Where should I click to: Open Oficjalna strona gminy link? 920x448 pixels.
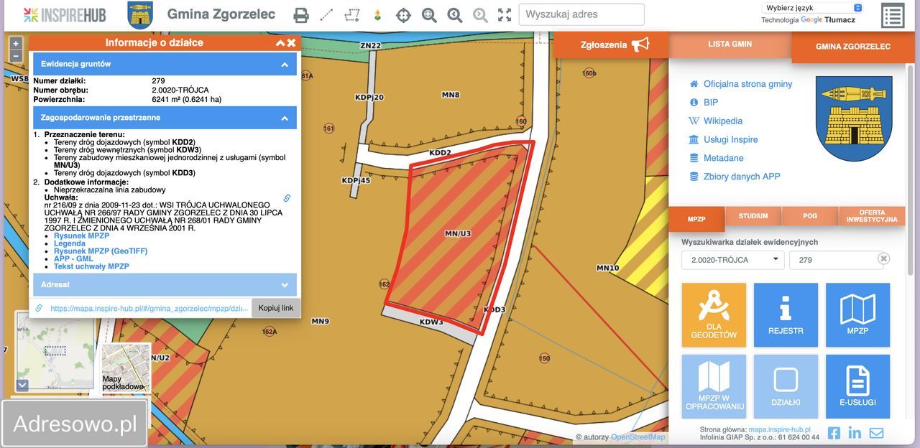(747, 84)
